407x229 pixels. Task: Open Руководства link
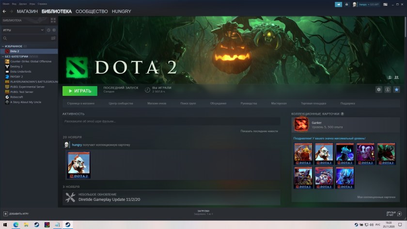(249, 103)
